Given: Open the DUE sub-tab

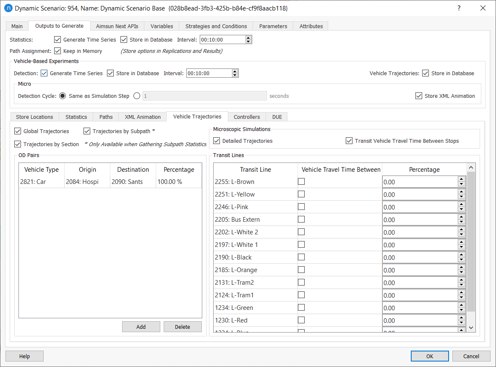Looking at the screenshot, I should [x=277, y=117].
